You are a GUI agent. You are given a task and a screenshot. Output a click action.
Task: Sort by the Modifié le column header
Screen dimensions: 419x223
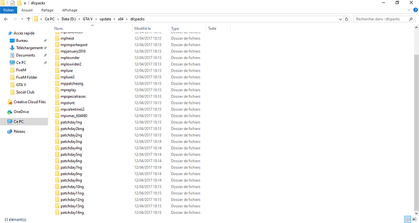point(143,29)
